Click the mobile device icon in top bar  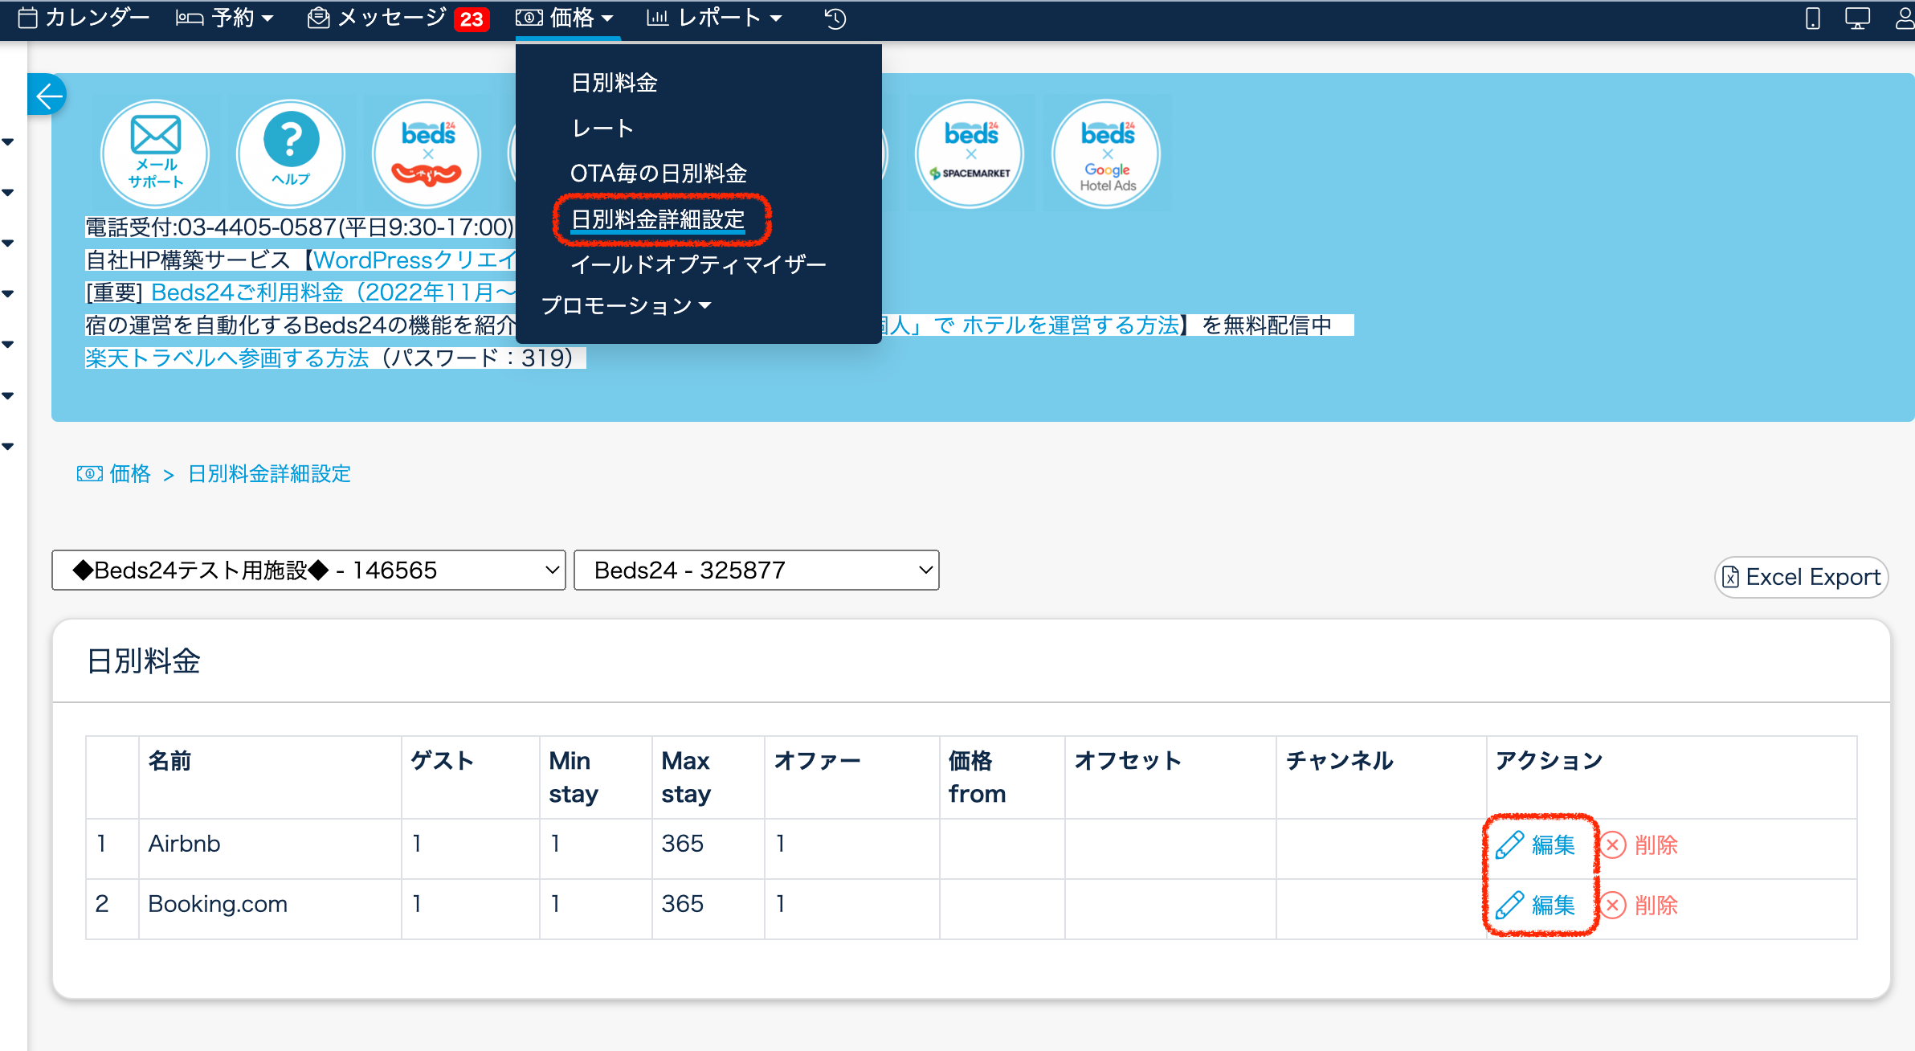(1813, 18)
